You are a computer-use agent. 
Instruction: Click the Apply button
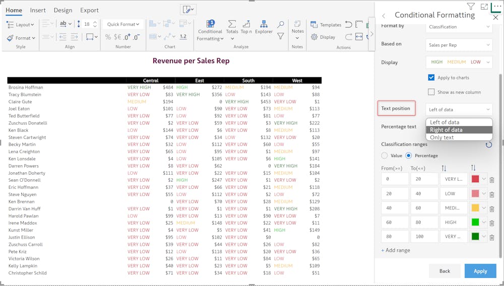click(480, 271)
